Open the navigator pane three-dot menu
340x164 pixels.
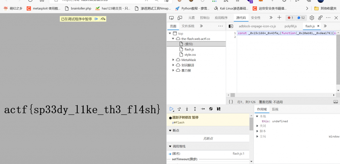[220, 26]
